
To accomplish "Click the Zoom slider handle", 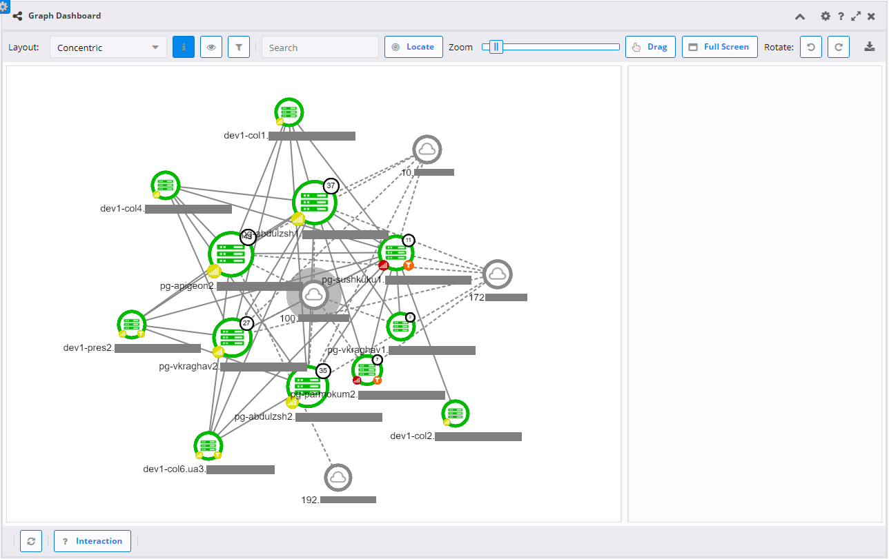I will tap(496, 47).
